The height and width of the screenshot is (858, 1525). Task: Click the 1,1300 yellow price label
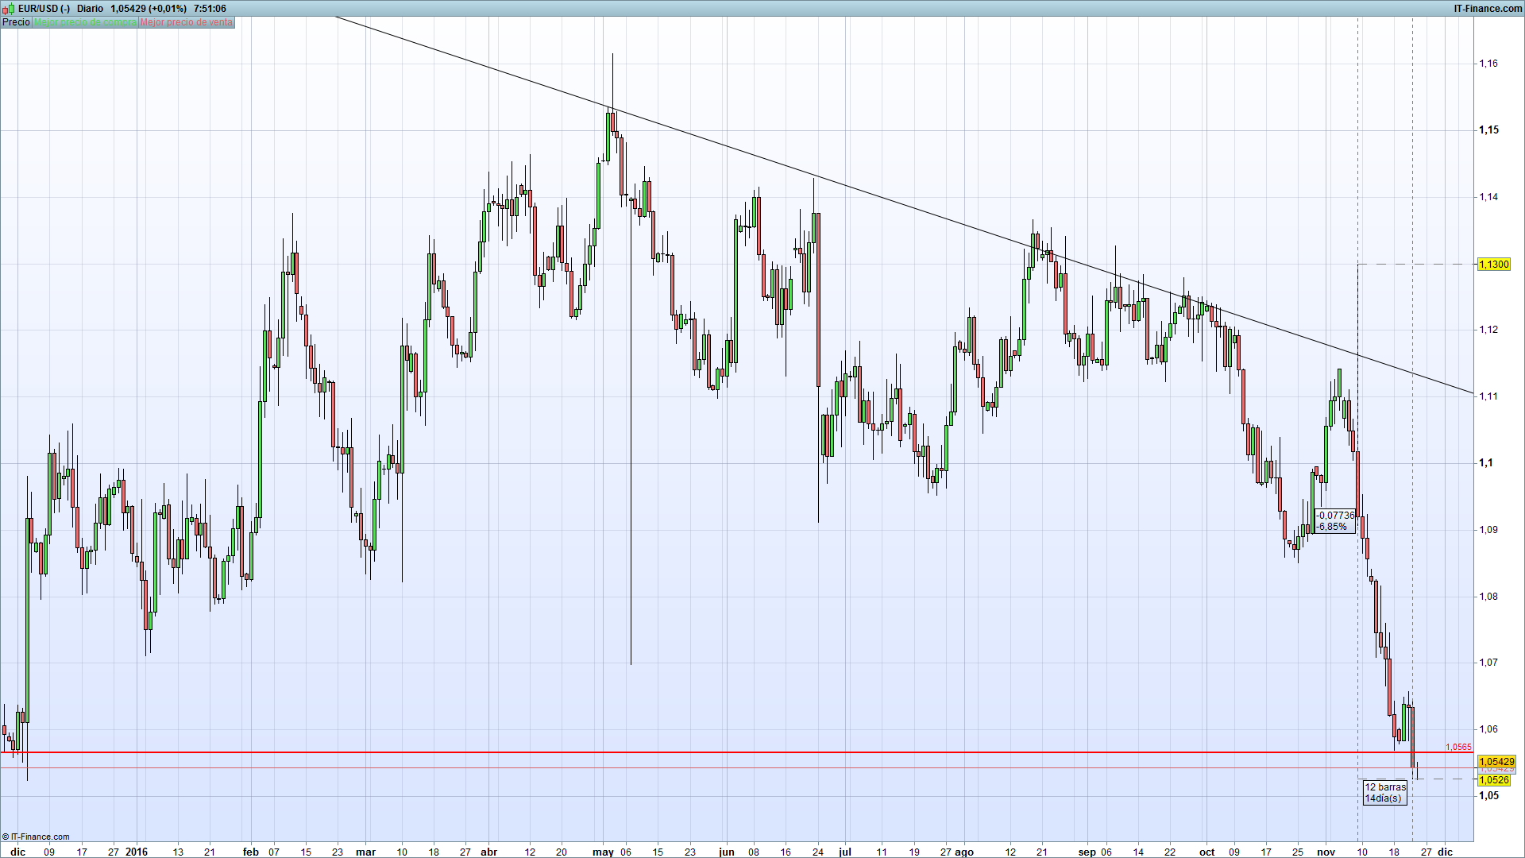coord(1494,265)
